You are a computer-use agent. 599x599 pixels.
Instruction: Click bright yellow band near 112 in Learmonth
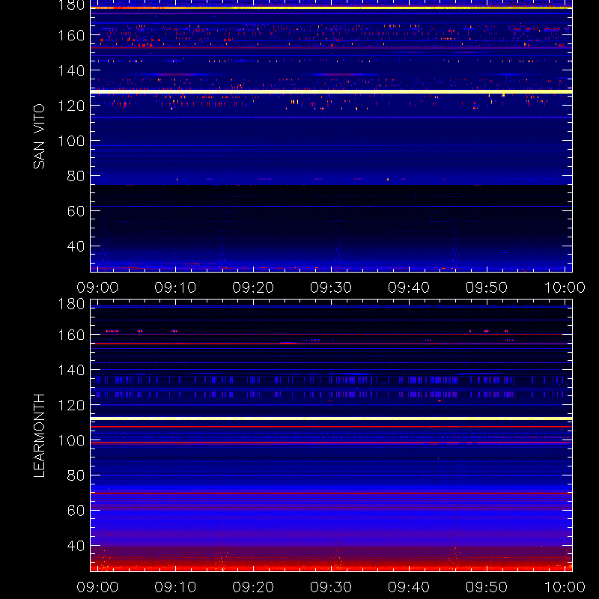click(x=331, y=419)
